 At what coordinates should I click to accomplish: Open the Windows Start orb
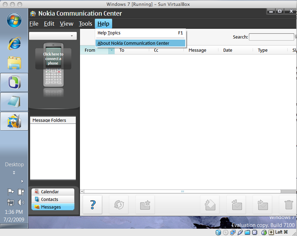[x=14, y=20]
